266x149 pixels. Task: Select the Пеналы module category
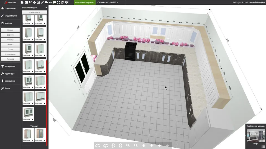(10, 40)
